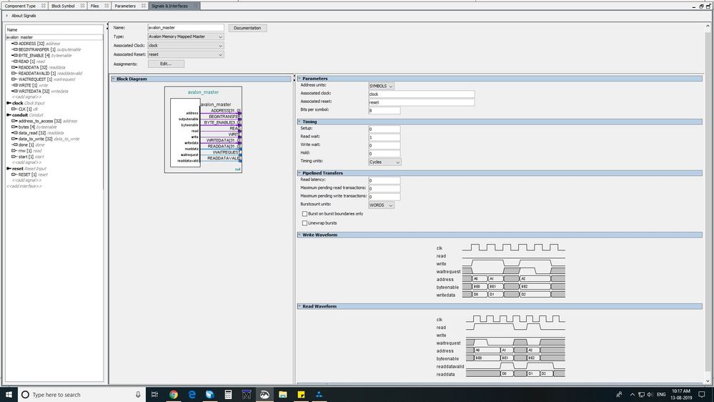The width and height of the screenshot is (714, 402).
Task: Switch to the Parameters tab
Action: click(x=125, y=6)
